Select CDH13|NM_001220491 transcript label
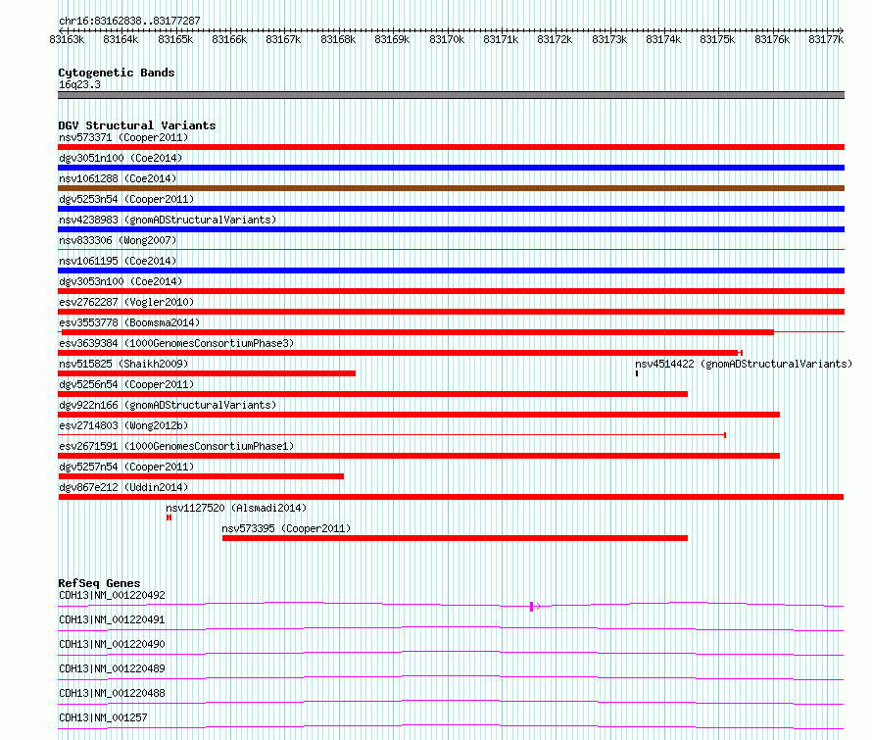This screenshot has width=872, height=740. tap(112, 619)
